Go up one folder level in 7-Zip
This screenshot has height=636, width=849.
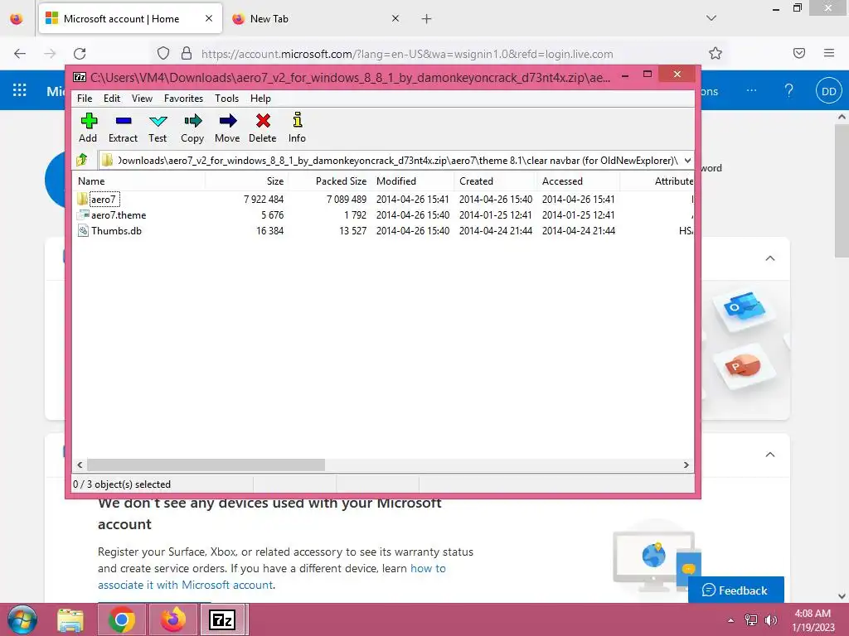pyautogui.click(x=82, y=160)
